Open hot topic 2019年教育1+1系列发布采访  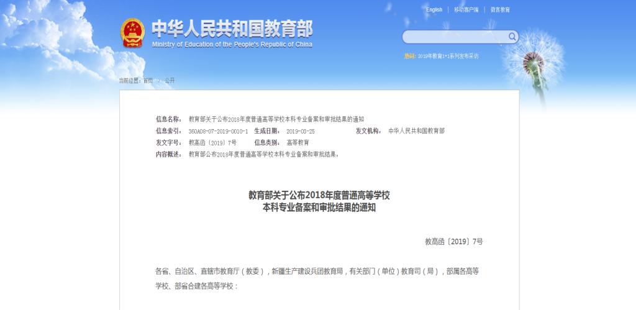click(x=448, y=56)
